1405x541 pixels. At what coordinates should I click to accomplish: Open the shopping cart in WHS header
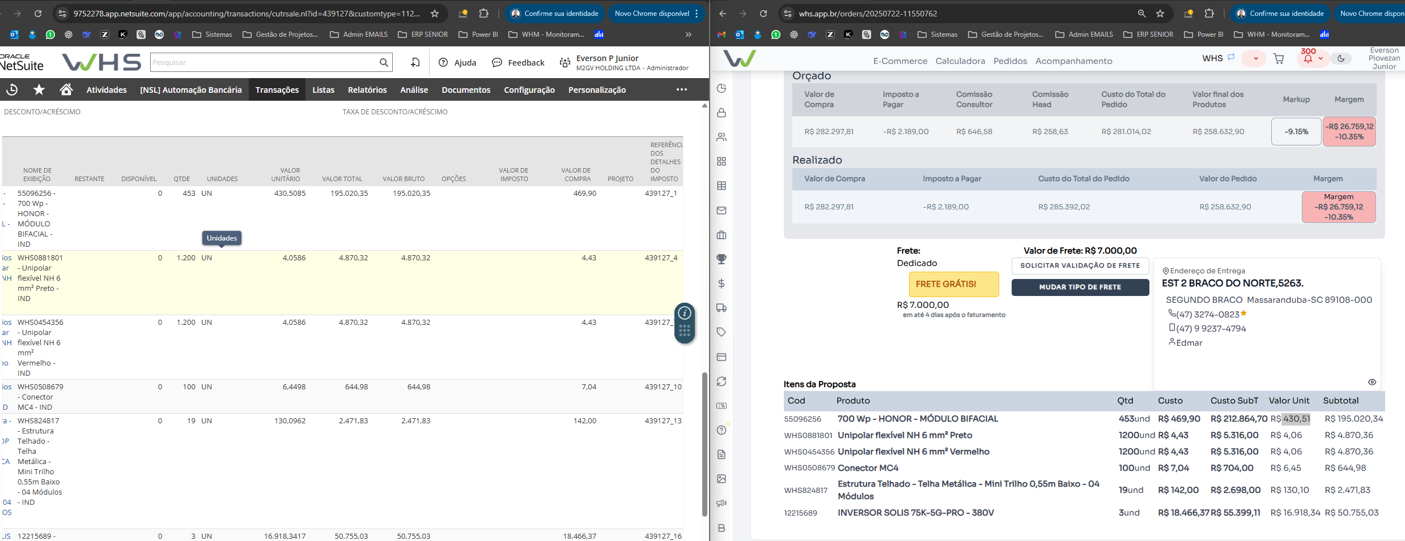click(1279, 58)
